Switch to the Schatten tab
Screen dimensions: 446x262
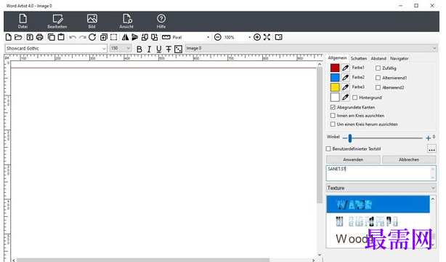[x=359, y=58]
